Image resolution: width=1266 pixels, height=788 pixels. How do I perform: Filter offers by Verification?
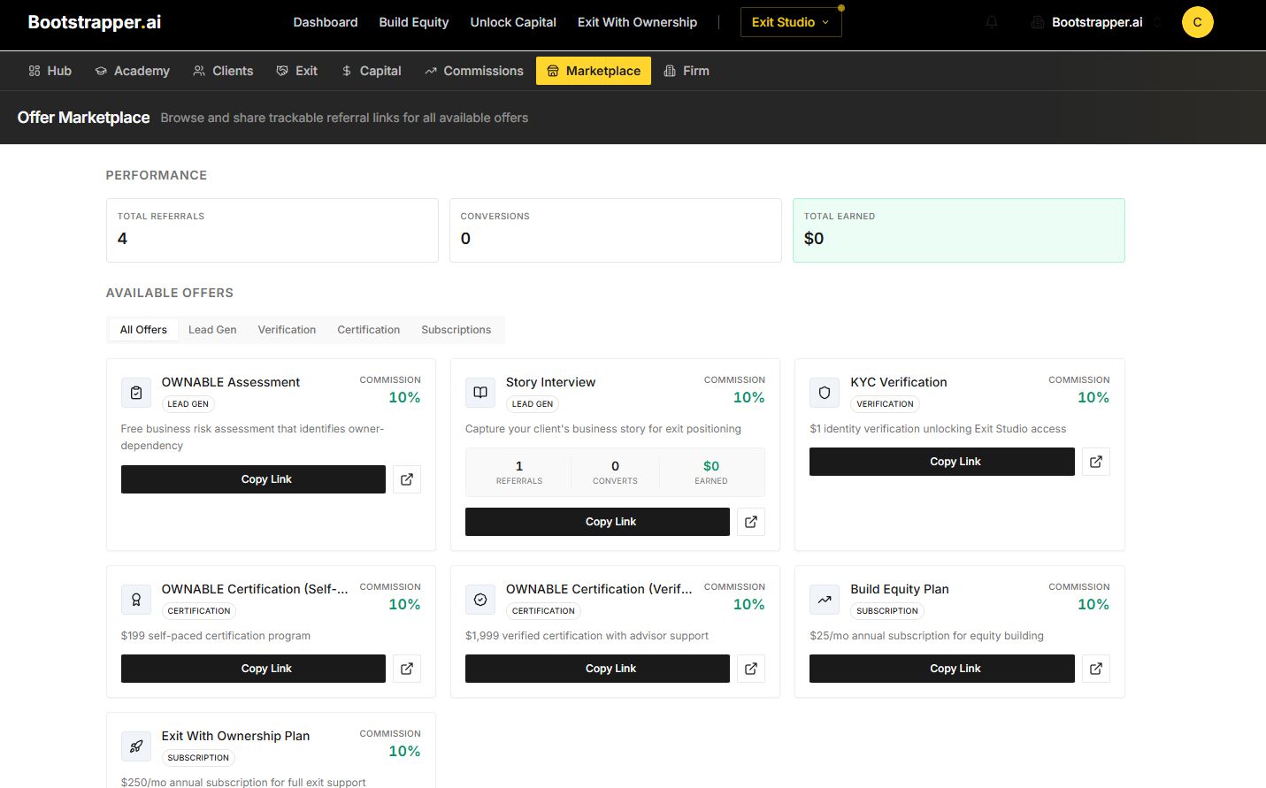pyautogui.click(x=287, y=330)
